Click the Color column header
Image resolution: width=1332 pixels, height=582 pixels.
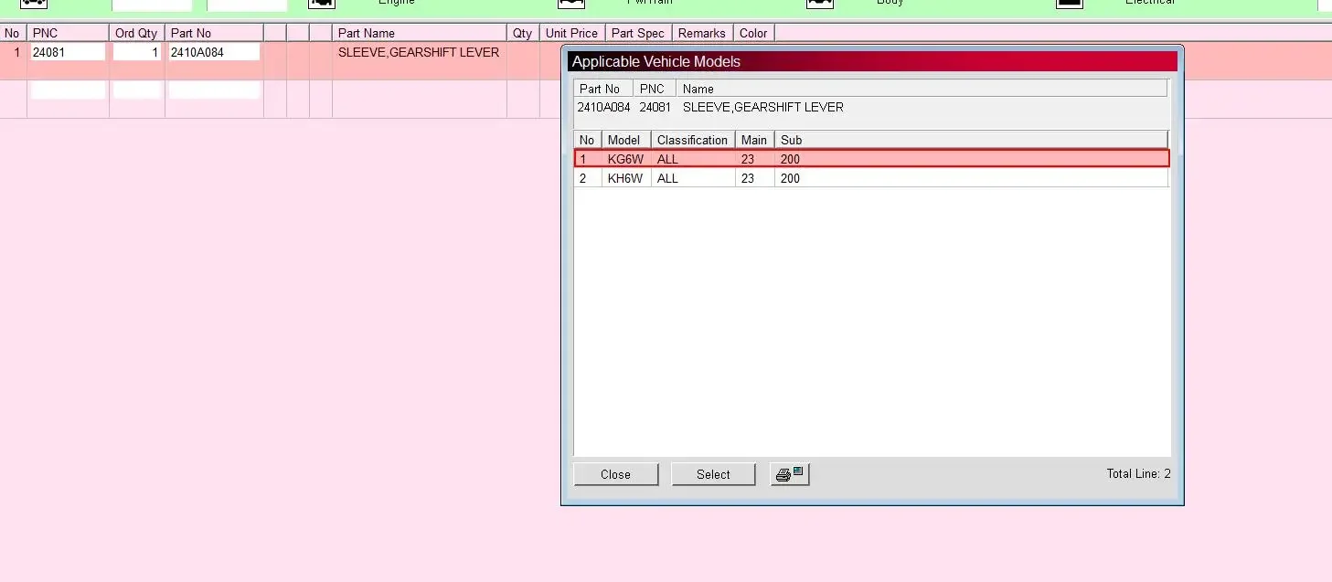[753, 33]
